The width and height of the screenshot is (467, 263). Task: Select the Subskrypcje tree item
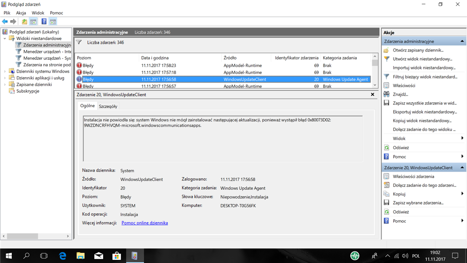[x=28, y=91]
